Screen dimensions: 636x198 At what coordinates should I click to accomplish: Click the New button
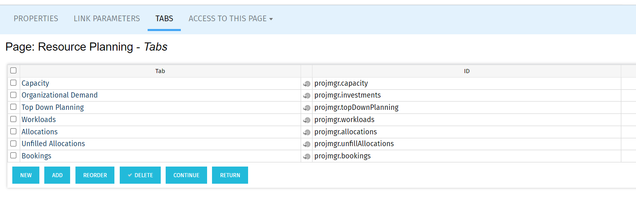click(26, 175)
